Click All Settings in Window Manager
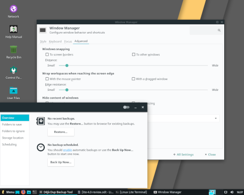The image size is (244, 195). coord(184,154)
